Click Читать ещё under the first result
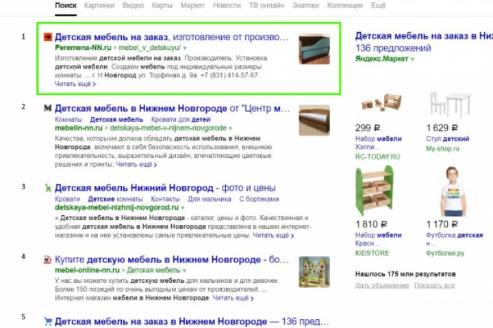 [x=75, y=84]
